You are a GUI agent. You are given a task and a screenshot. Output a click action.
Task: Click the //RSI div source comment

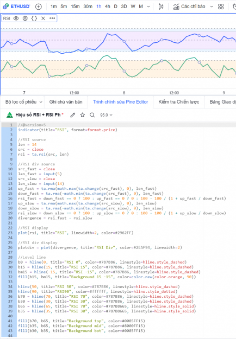pos(36,164)
